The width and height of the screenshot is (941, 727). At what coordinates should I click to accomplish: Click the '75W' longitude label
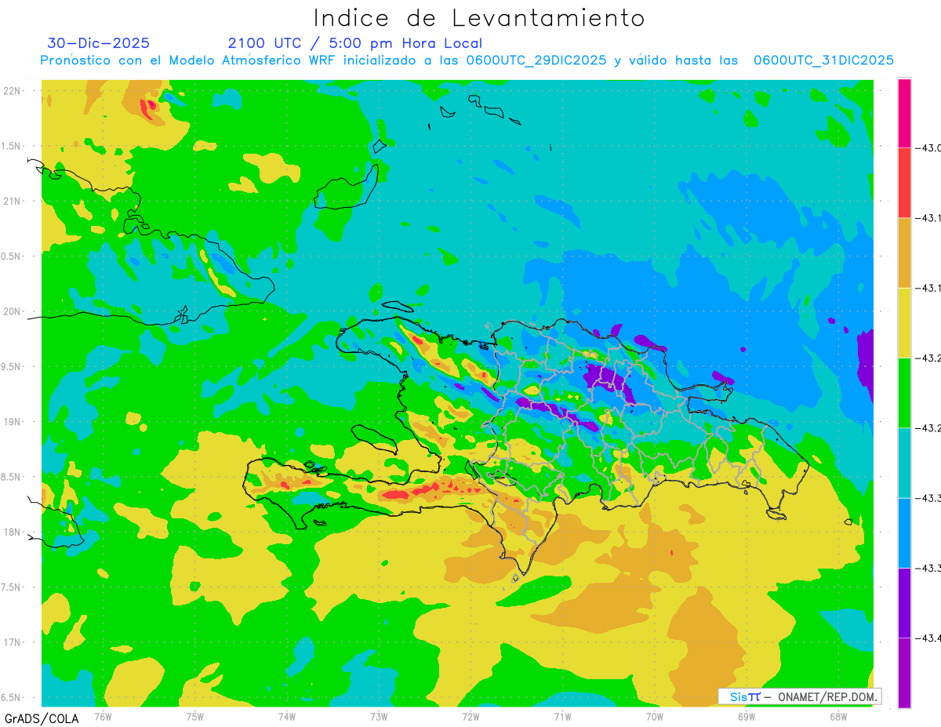tap(194, 715)
